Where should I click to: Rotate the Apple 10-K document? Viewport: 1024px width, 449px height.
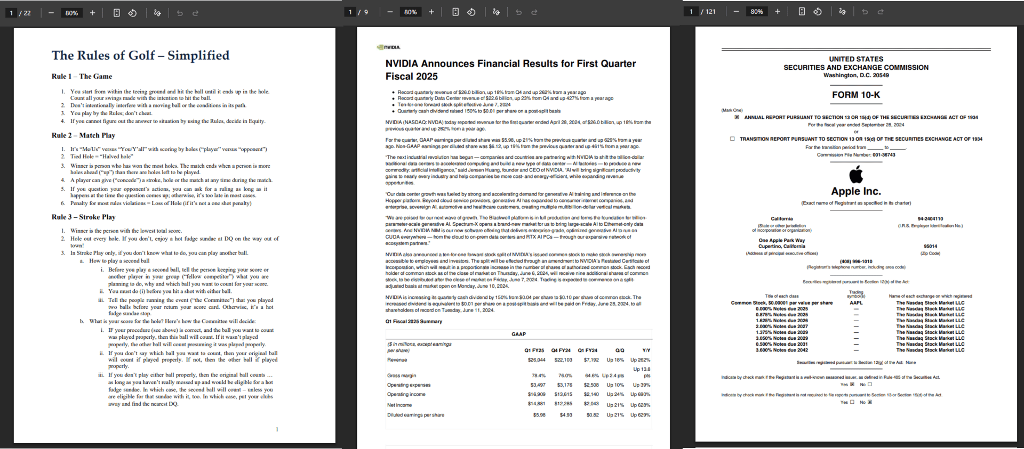(818, 11)
